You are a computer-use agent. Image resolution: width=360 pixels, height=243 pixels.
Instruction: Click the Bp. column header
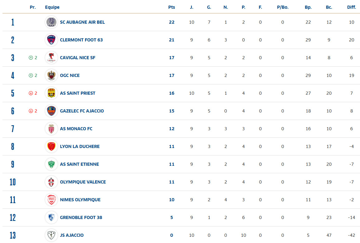tap(308, 7)
